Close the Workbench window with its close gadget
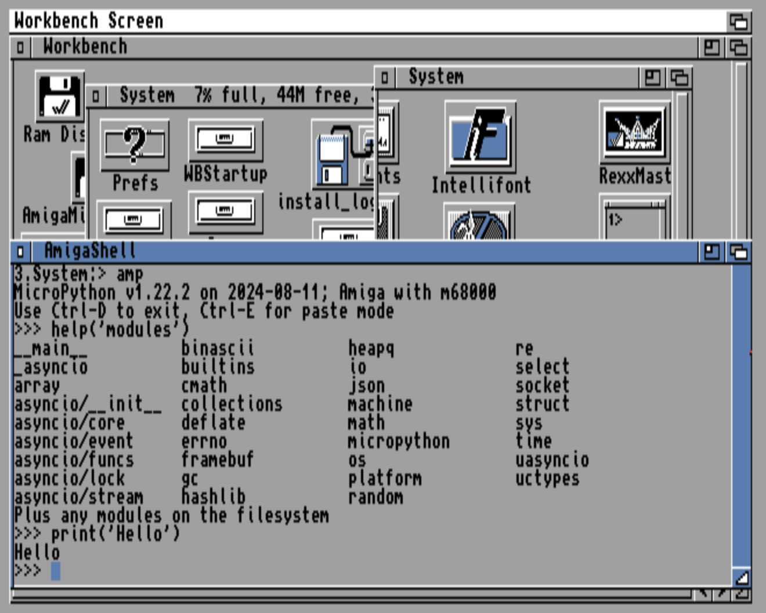This screenshot has width=766, height=613. 20,47
